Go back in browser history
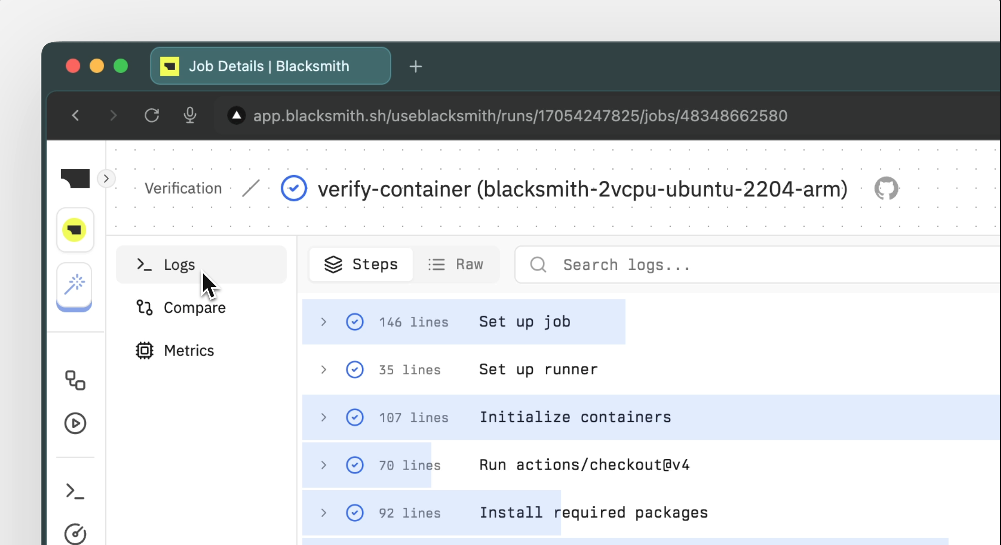This screenshot has height=545, width=1001. pos(75,115)
